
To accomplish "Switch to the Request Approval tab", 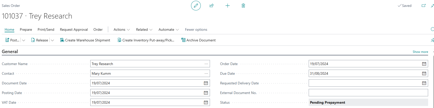I will click(74, 29).
